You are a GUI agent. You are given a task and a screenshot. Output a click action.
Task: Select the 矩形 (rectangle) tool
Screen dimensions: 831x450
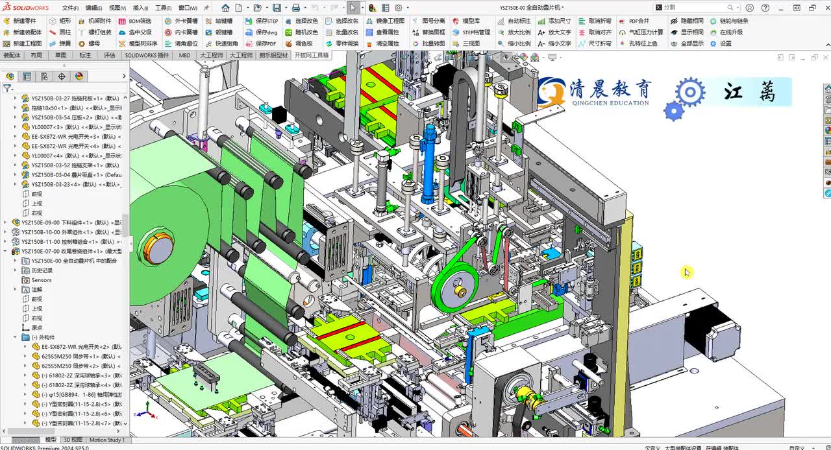(x=59, y=21)
